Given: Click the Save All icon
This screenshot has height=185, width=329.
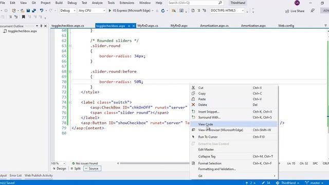Looking at the screenshot, I should pos(34,10).
